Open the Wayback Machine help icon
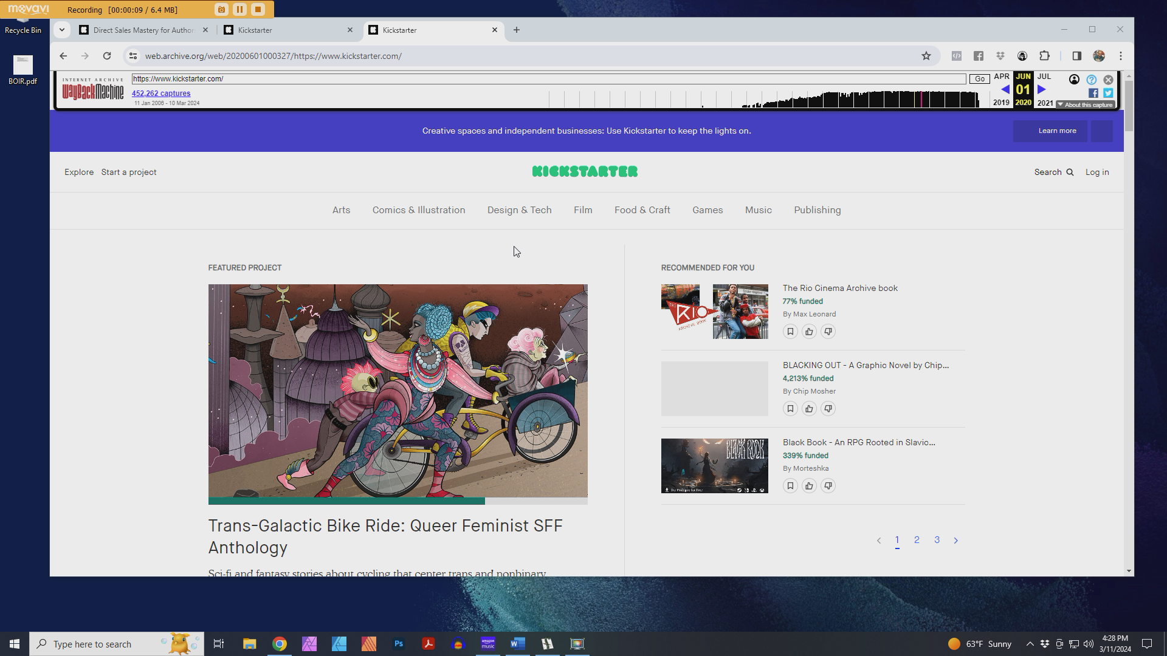Screen dimensions: 1167x656 (x=1092, y=80)
